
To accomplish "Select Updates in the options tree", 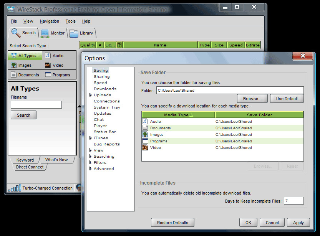I will tap(103, 113).
